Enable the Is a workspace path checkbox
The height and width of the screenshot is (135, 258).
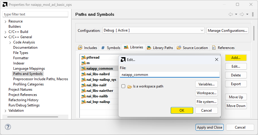[x=123, y=86]
